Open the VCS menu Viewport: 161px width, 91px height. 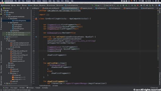click(x=62, y=1)
